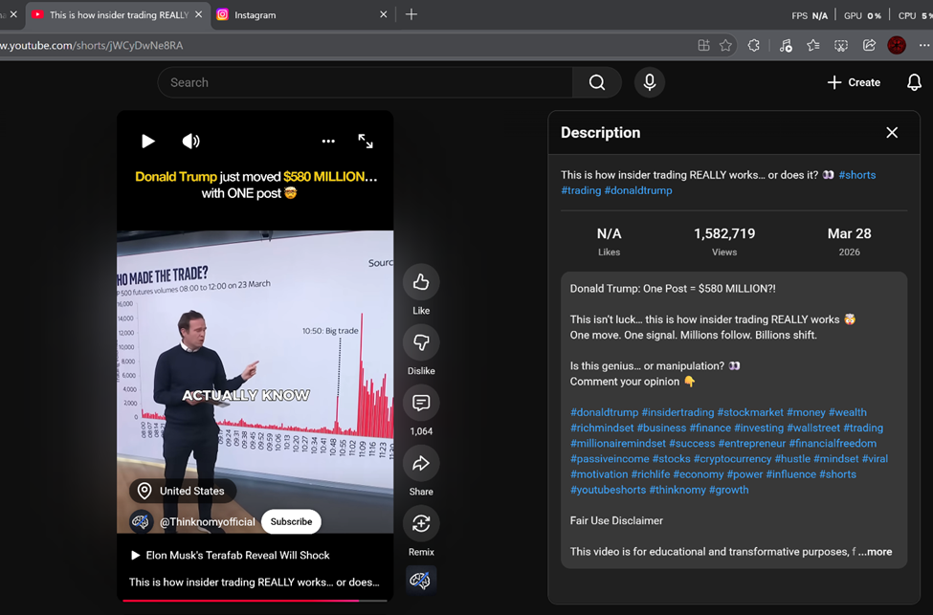The image size is (933, 615).
Task: Click the Share arrow icon
Action: (x=421, y=464)
